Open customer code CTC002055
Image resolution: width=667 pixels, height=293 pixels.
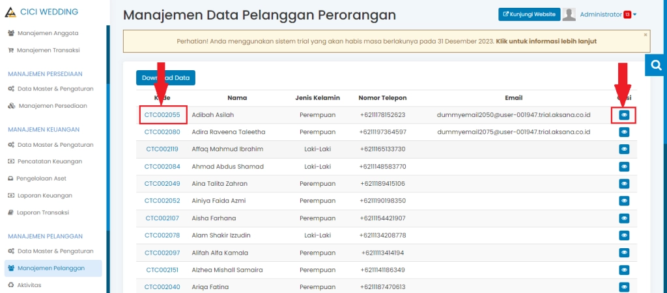162,115
